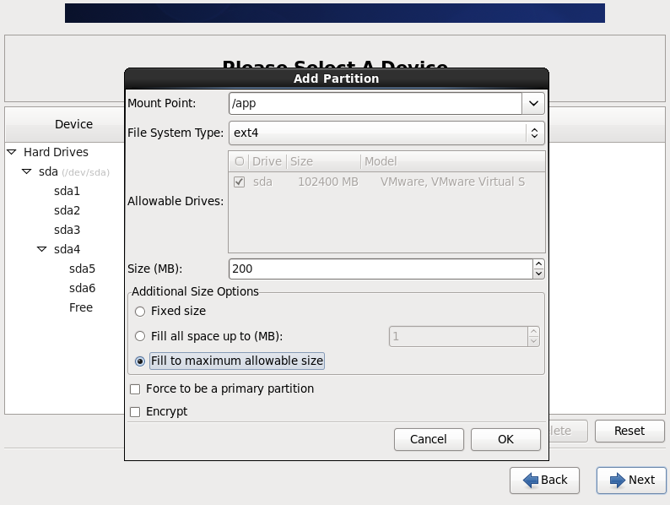670x505 pixels.
Task: Select the Free space tree item
Action: [x=81, y=307]
